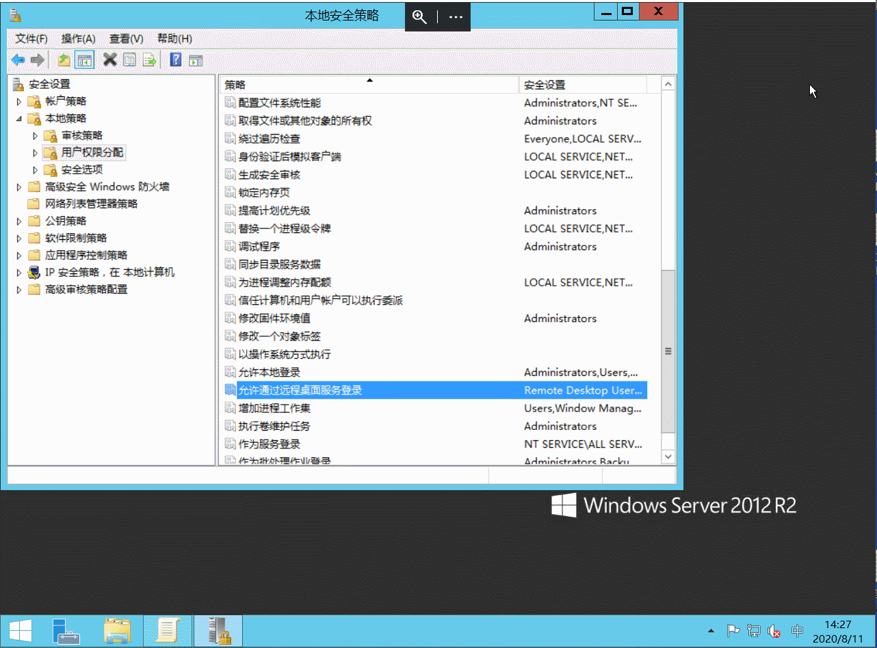Select 网络列表管理器策略 in the tree
This screenshot has width=877, height=648.
point(91,204)
